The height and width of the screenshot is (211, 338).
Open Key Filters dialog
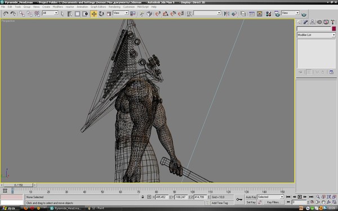click(273, 203)
